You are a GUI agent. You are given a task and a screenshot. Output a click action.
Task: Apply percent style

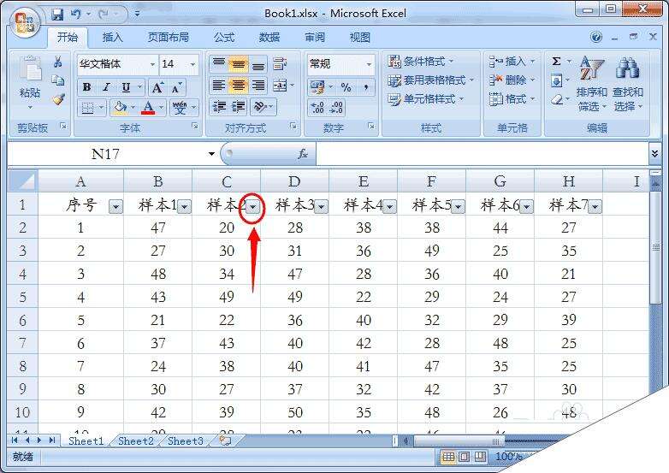346,87
